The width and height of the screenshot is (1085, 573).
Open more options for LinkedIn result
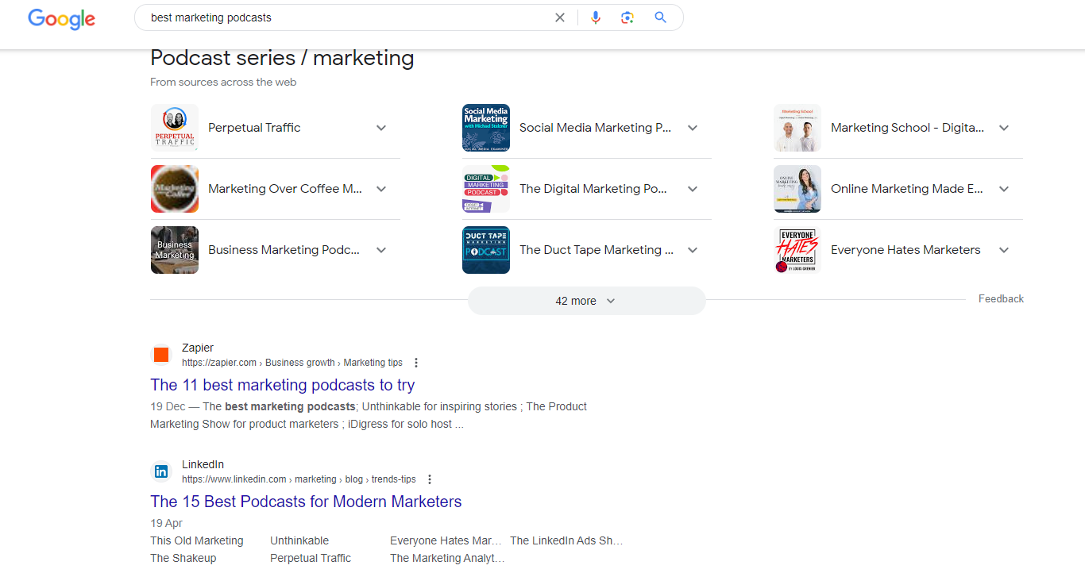coord(430,479)
